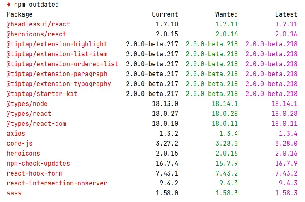Click current version 2.0.15 of @heroicons/react
305x202 pixels.
point(167,34)
